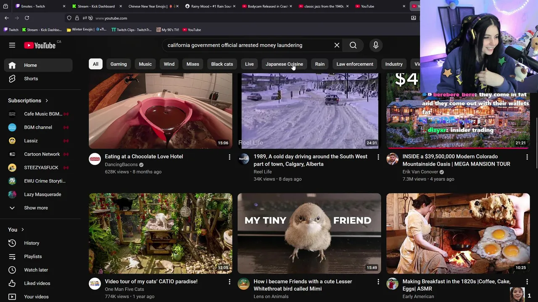This screenshot has height=302, width=538.
Task: Open Cartoon Network subscription
Action: (38, 154)
